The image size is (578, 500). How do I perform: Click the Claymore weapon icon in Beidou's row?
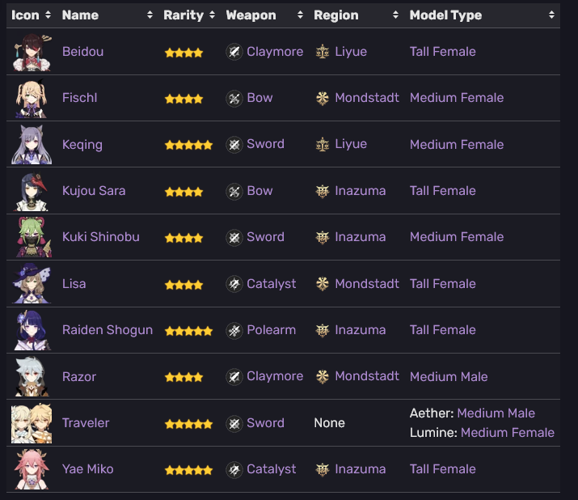(234, 52)
